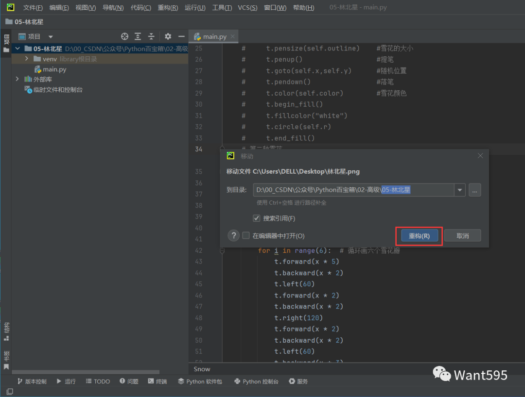Click the 取消 button
Image resolution: width=525 pixels, height=397 pixels.
(462, 236)
